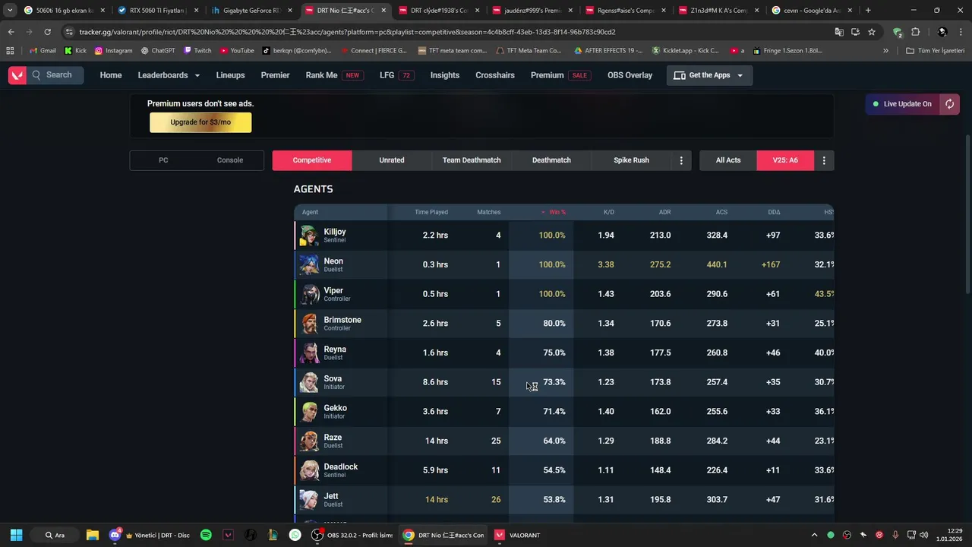Screen dimensions: 972x547
Task: Open the Premier nav link
Action: coord(275,75)
